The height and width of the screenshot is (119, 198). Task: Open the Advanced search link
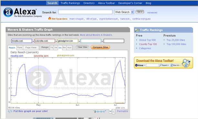152,13
